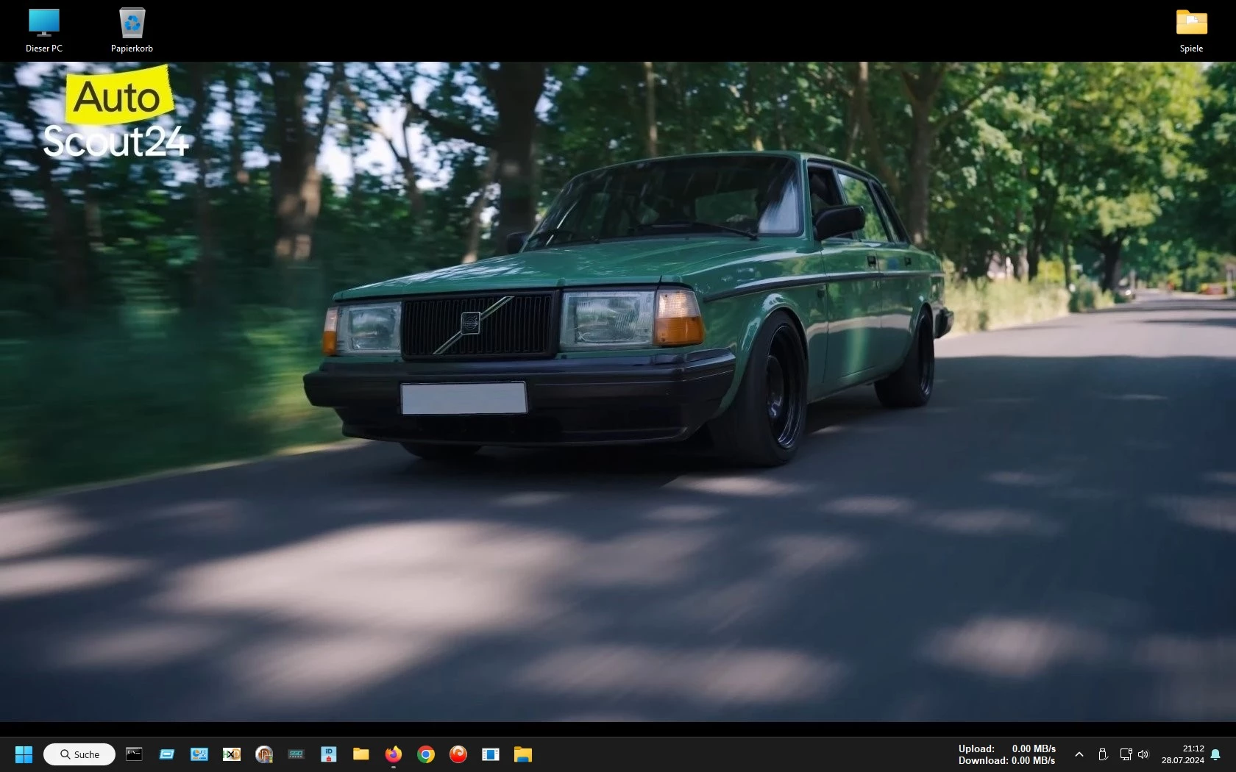Click the Suche search box
This screenshot has height=772, width=1236.
(79, 754)
